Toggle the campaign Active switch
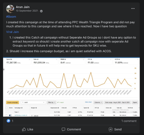 [11, 115]
